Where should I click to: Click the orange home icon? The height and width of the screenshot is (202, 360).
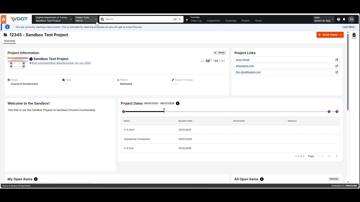coord(3,19)
